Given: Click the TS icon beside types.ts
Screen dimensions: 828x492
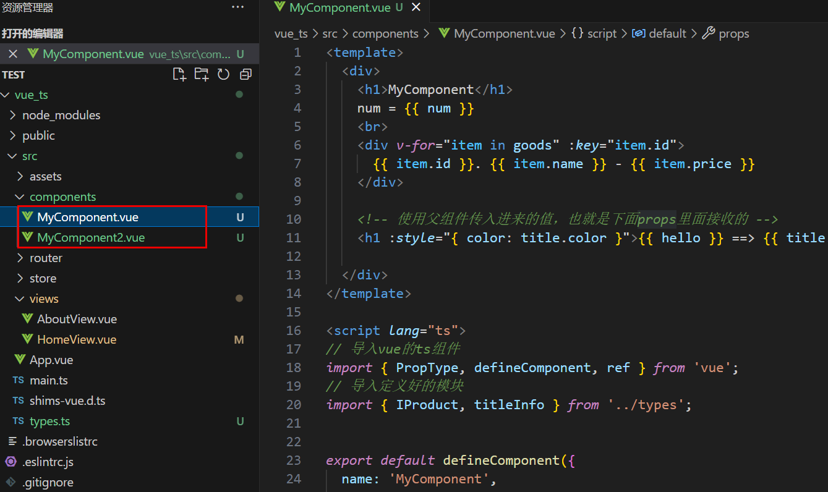Looking at the screenshot, I should pos(19,422).
